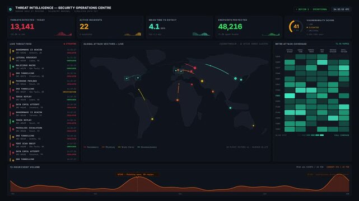Click the Endpoints Protected figure 48,216
This screenshot has width=359, height=201.
pyautogui.click(x=230, y=27)
